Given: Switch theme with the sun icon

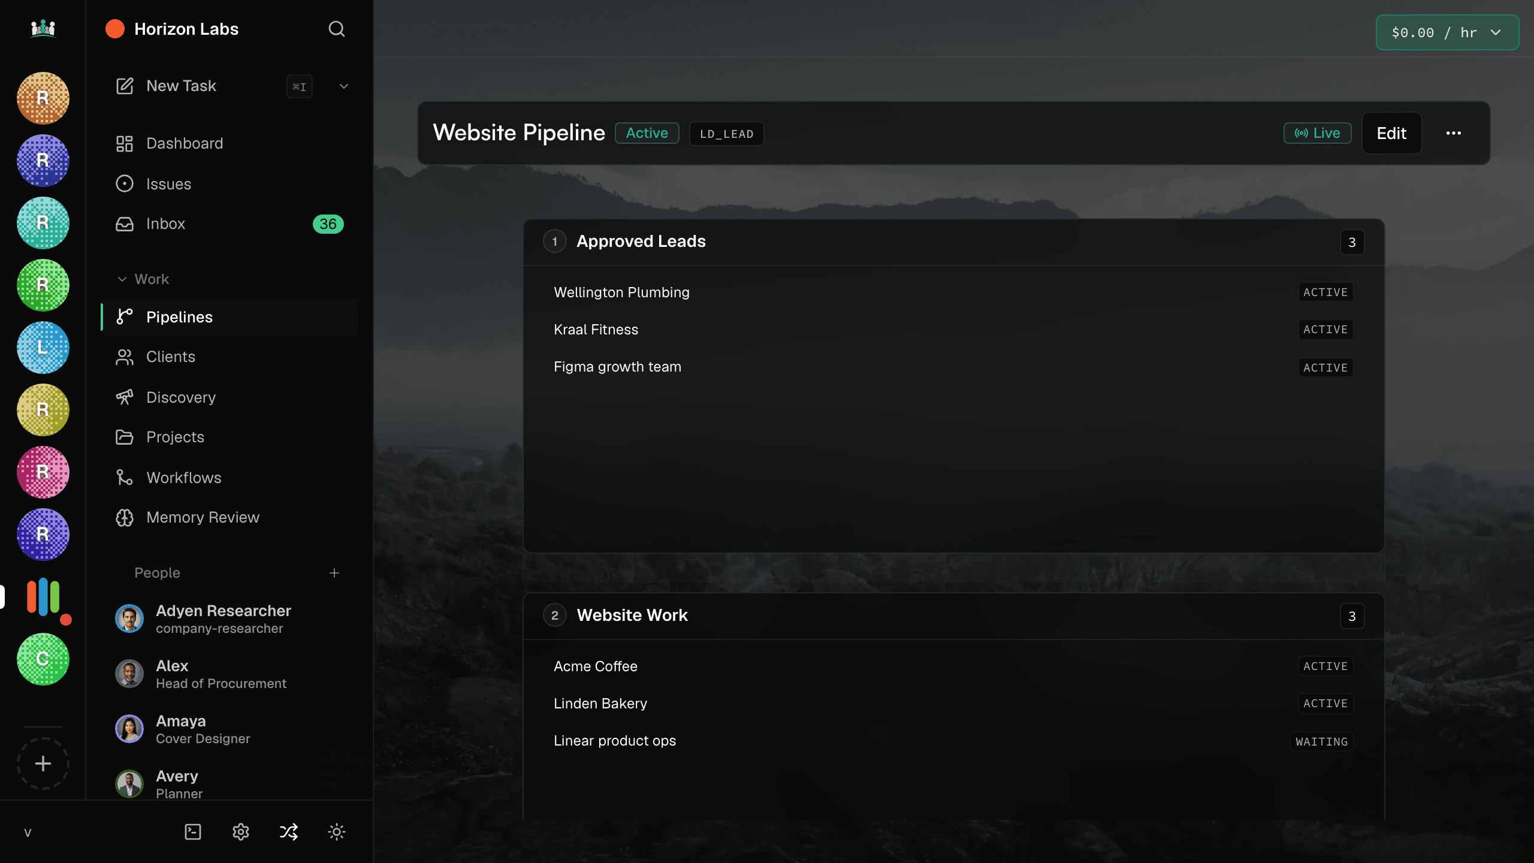Looking at the screenshot, I should click(x=337, y=832).
